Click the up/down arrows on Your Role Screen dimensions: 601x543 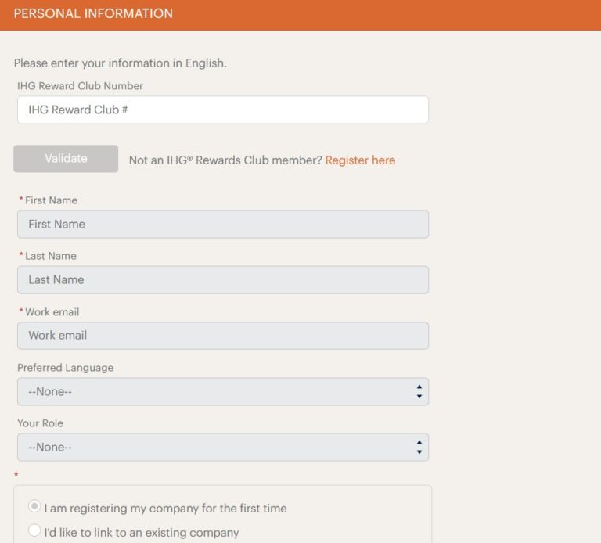(x=419, y=448)
